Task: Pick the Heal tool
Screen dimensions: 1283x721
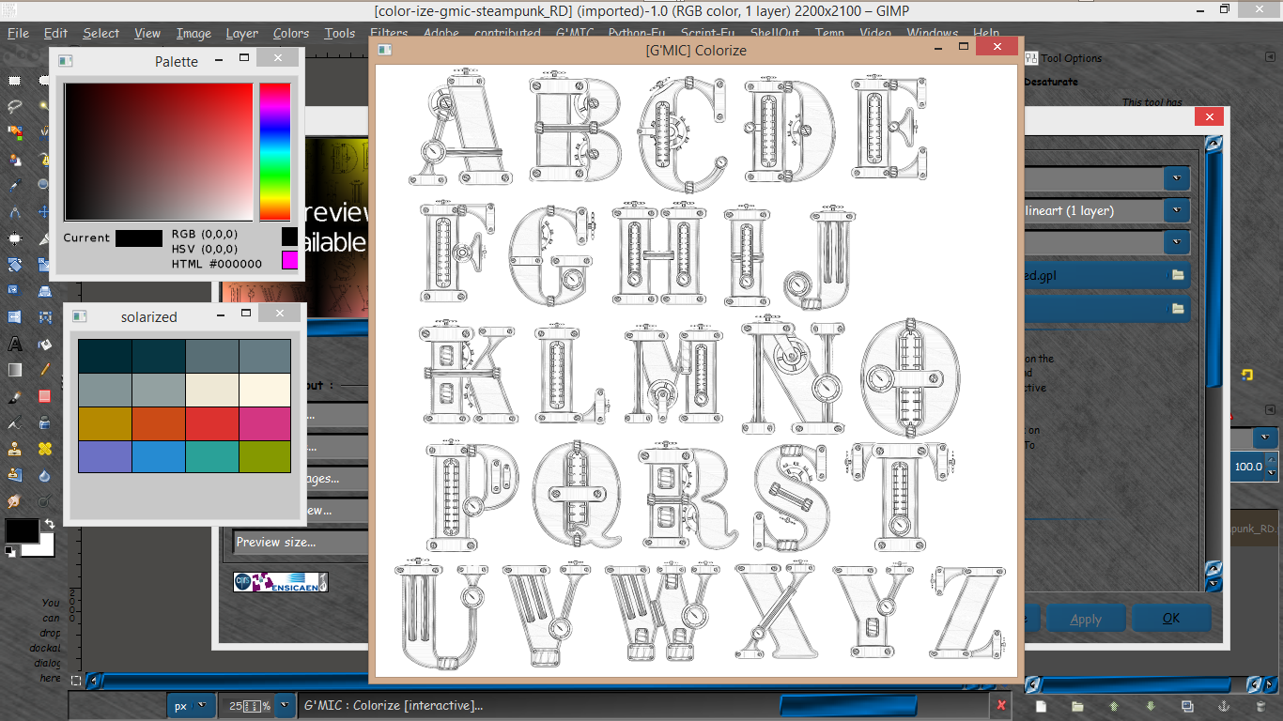Action: tap(44, 449)
